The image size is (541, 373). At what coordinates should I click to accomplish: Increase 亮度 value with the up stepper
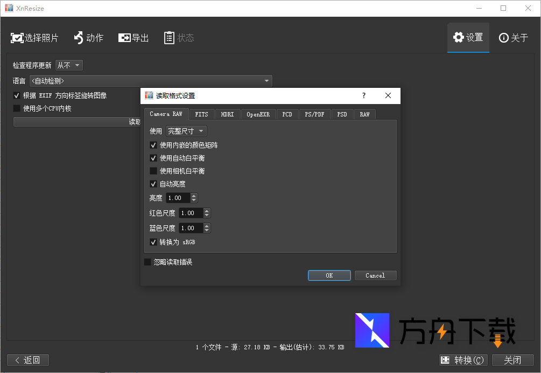click(194, 195)
